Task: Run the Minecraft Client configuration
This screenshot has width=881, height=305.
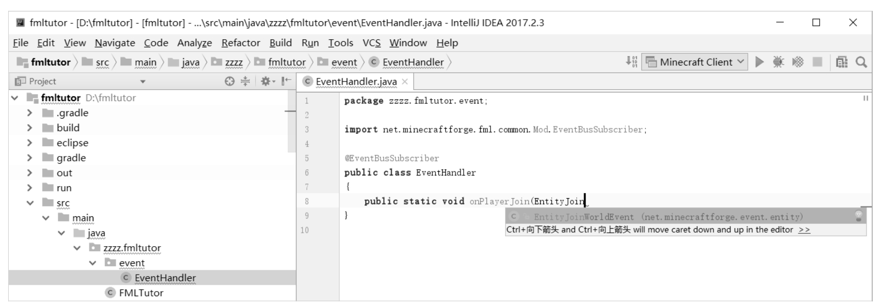Action: point(759,62)
